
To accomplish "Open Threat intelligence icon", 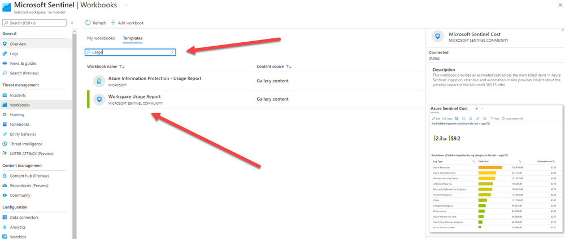I will [x=6, y=144].
